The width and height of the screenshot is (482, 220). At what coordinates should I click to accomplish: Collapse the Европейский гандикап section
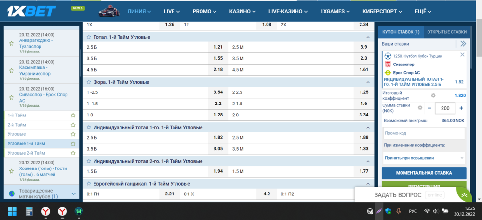(x=368, y=184)
